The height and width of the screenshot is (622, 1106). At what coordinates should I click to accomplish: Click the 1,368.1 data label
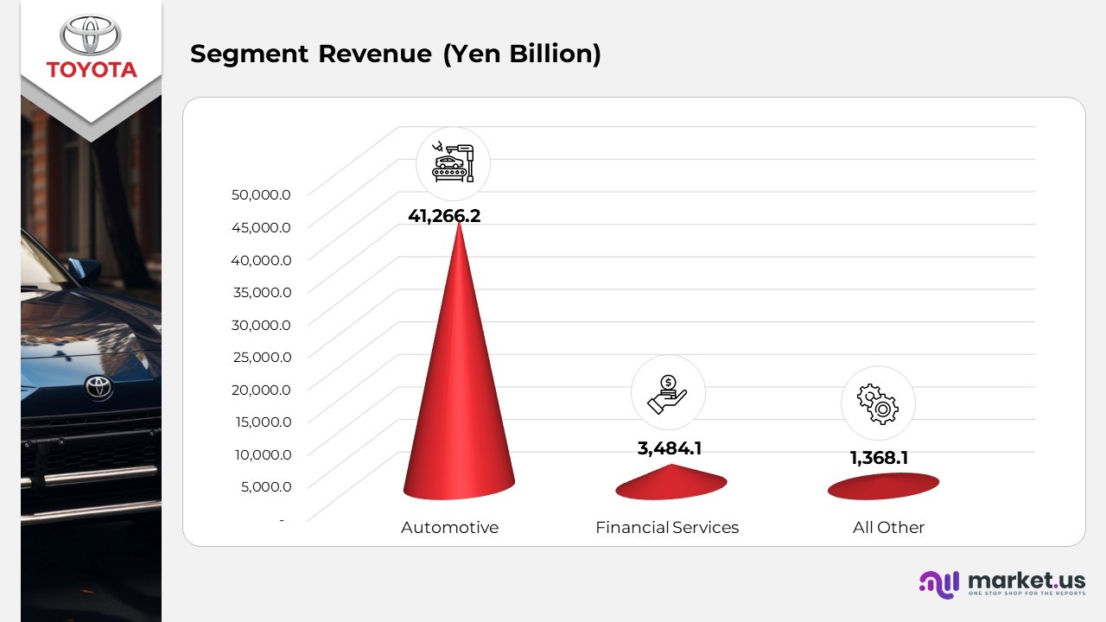(x=879, y=458)
